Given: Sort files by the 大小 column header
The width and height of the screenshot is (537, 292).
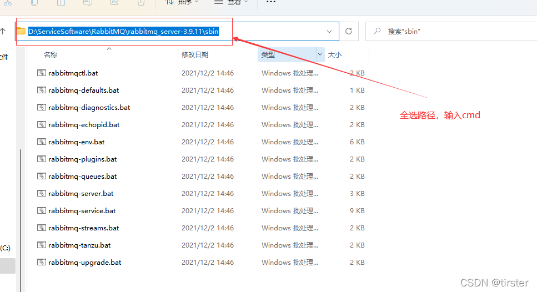Looking at the screenshot, I should (x=335, y=54).
